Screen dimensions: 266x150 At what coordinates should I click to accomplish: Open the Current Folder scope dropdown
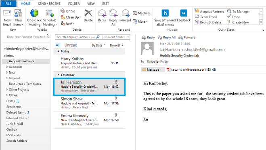coord(117,37)
